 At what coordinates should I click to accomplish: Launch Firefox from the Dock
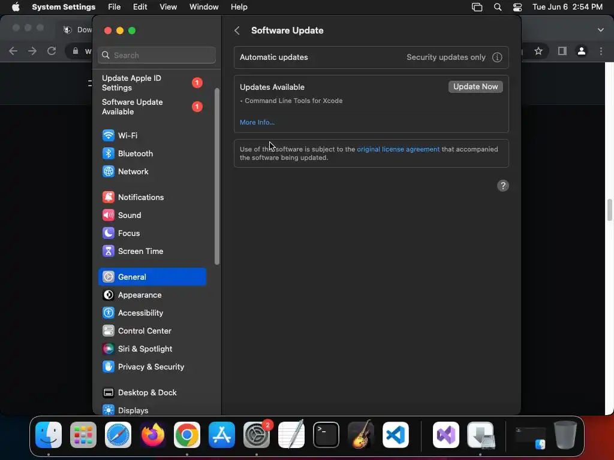click(x=153, y=435)
